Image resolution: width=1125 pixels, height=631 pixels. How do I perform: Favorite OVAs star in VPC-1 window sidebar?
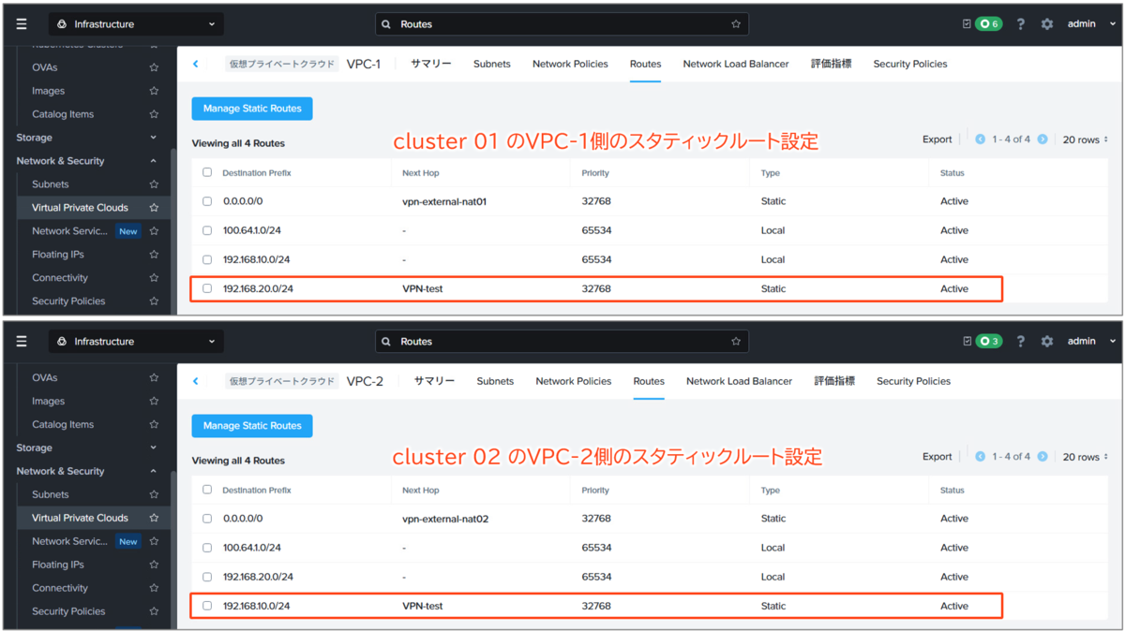tap(154, 67)
